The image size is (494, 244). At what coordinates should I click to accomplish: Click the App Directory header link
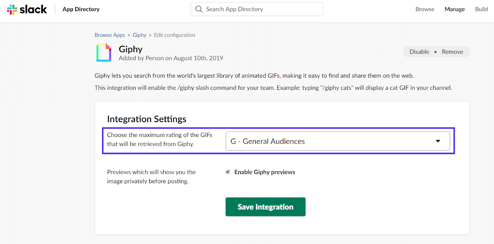tap(81, 9)
